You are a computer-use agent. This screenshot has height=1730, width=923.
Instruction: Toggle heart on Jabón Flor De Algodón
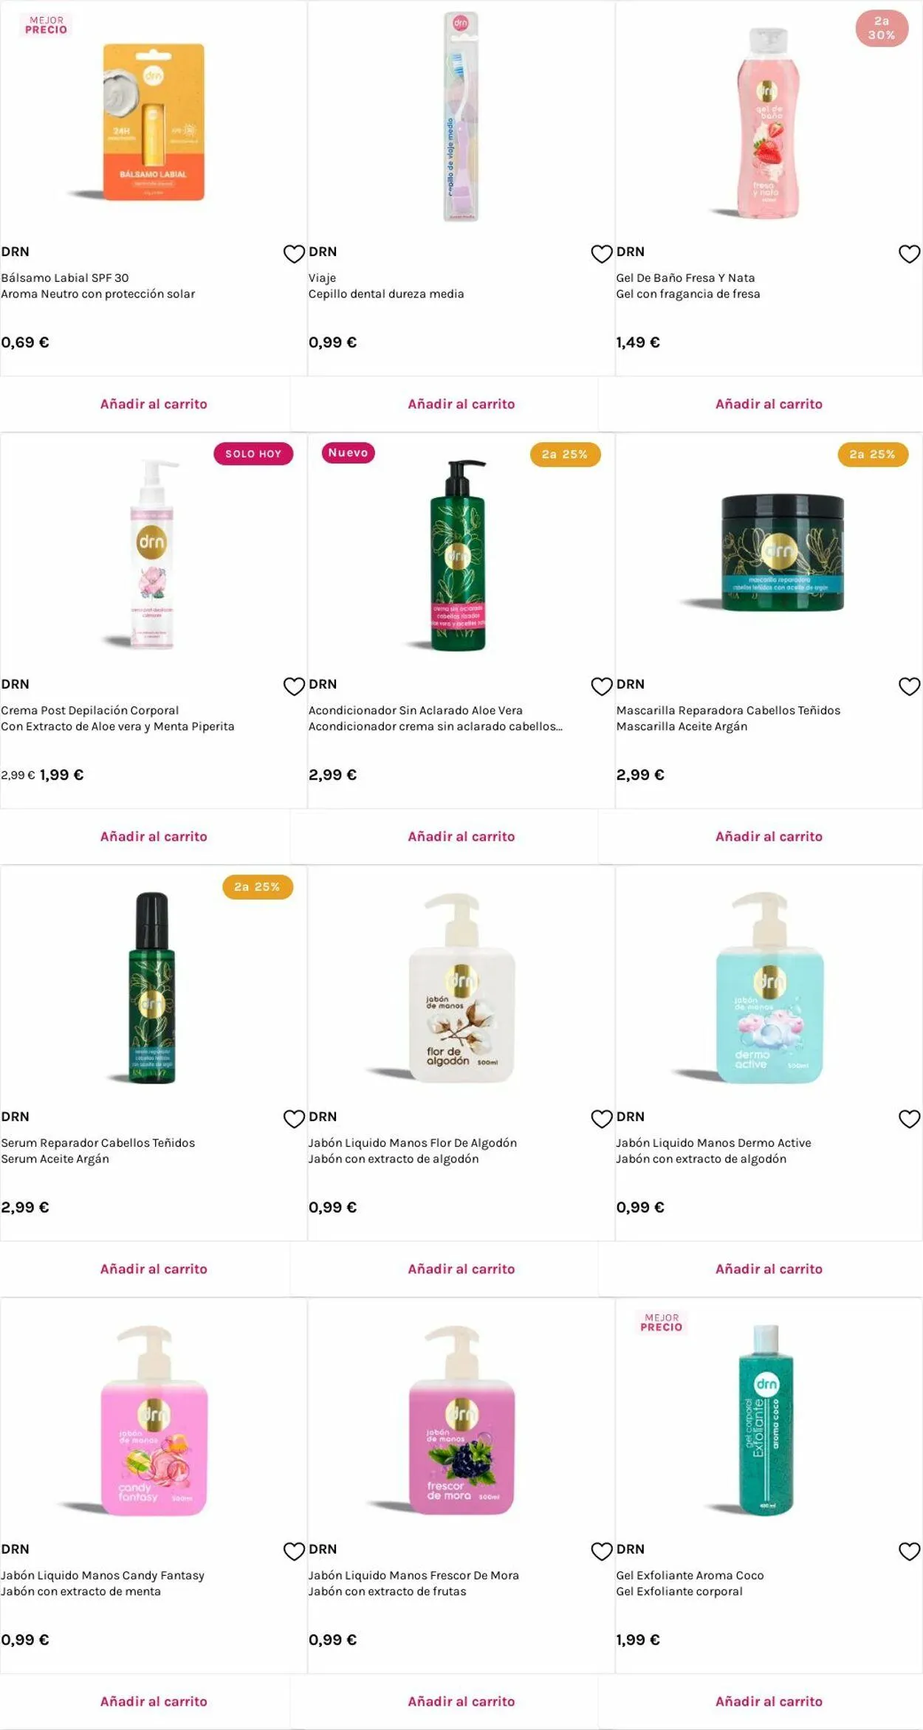(602, 1119)
